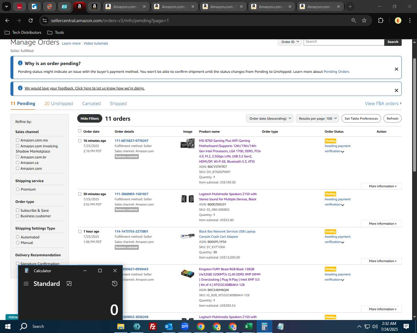The height and width of the screenshot is (333, 417).
Task: Check the Business customer order type
Action: (18, 216)
